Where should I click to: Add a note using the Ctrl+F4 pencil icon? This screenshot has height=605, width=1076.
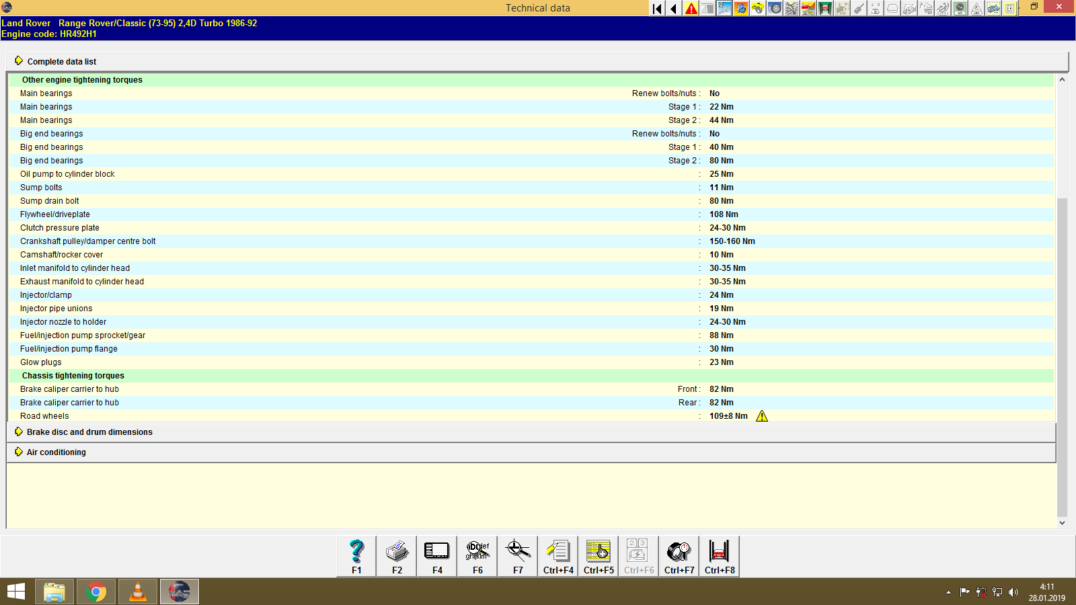pos(558,551)
